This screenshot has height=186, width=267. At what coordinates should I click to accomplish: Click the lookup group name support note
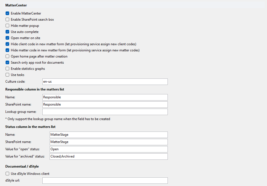[x=58, y=119]
